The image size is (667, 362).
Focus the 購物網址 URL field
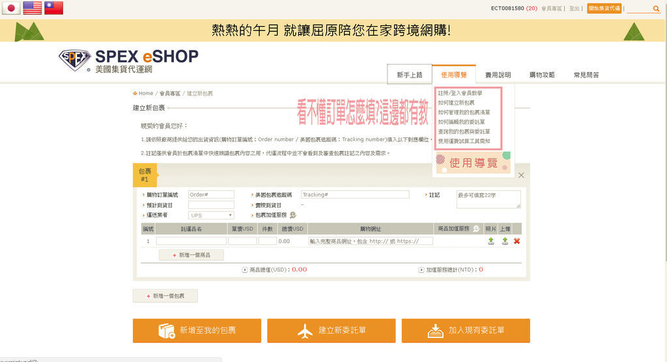[371, 241]
